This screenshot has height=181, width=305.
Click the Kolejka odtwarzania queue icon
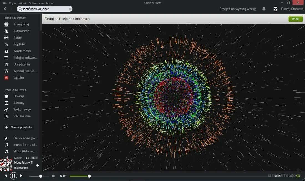6,58
